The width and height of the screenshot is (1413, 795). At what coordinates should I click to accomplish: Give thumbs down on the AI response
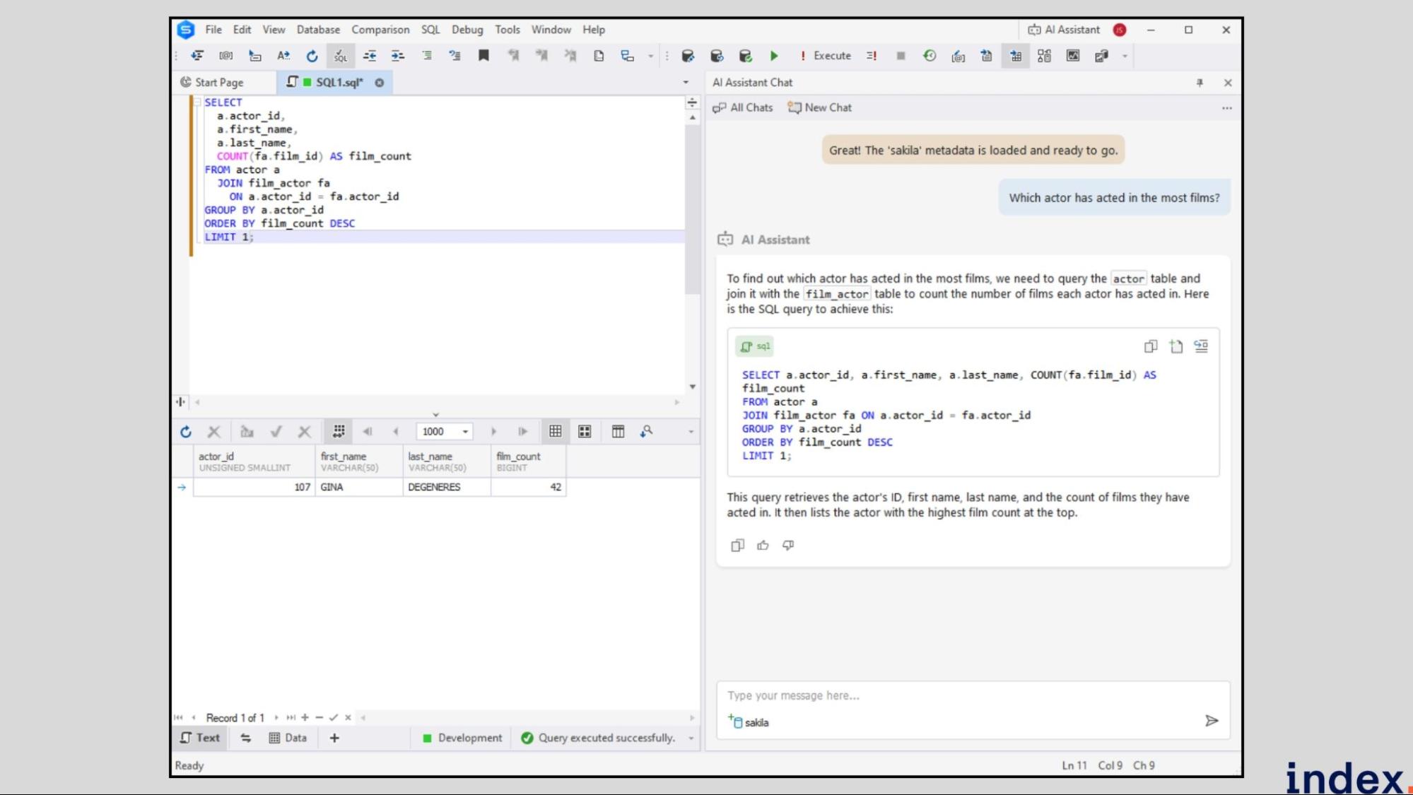[x=787, y=545]
